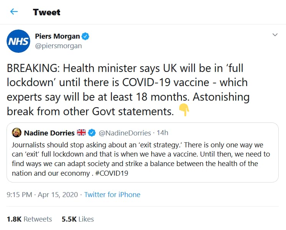Image resolution: width=286 pixels, height=230 pixels.
Task: View the 5.5K Likes list
Action: tap(77, 219)
